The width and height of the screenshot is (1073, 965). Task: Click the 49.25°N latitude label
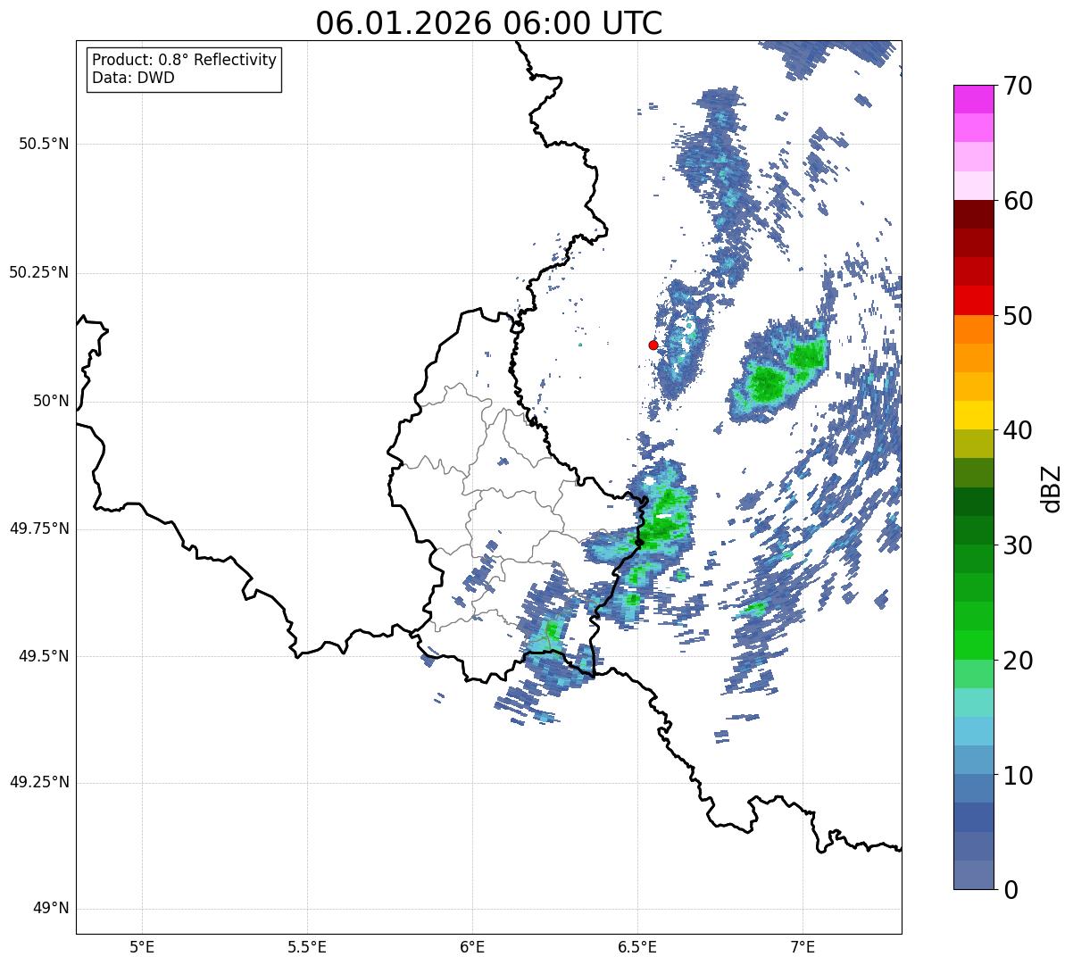pyautogui.click(x=38, y=783)
